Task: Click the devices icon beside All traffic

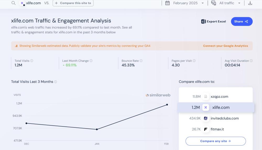Action: tap(214, 3)
